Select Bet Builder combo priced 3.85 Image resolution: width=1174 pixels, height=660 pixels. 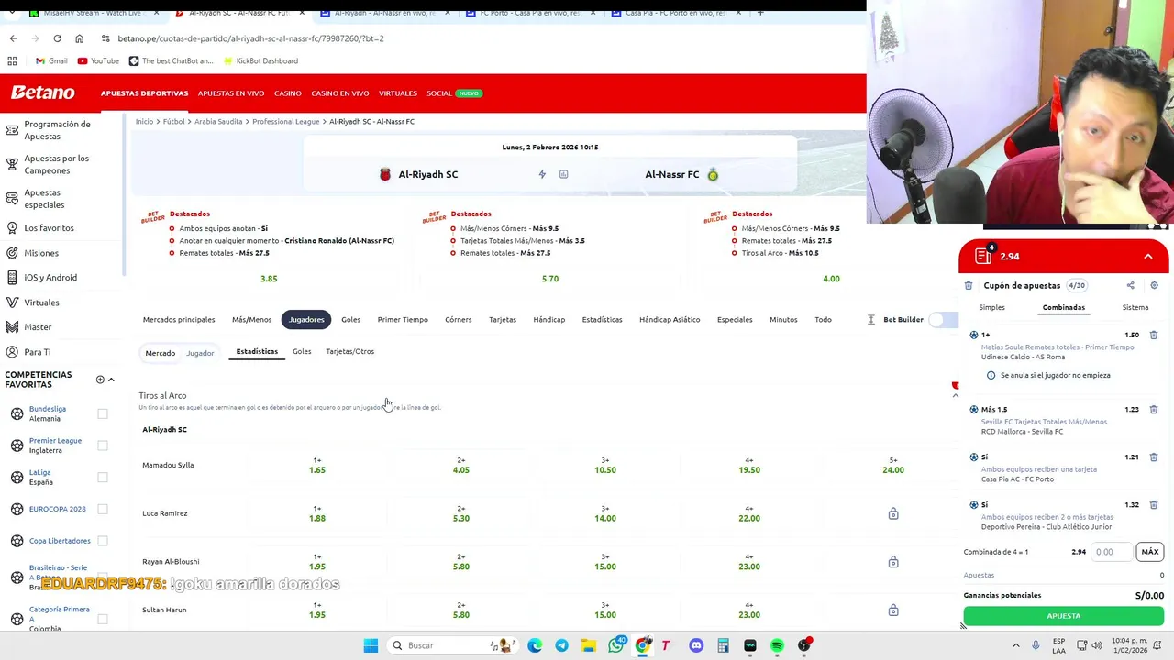tap(269, 279)
